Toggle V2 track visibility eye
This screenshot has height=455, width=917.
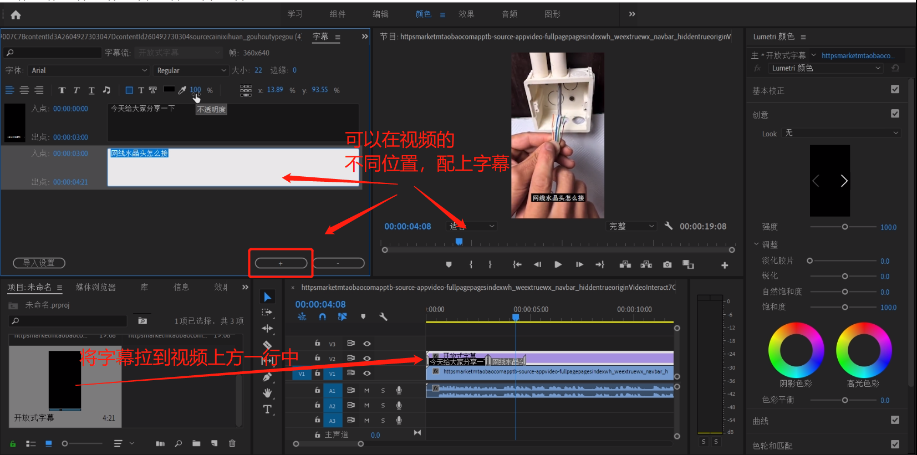point(367,359)
